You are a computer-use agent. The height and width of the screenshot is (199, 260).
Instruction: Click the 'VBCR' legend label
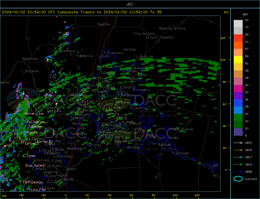pyautogui.click(x=248, y=150)
